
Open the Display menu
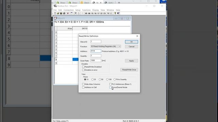pyautogui.click(x=95, y=10)
